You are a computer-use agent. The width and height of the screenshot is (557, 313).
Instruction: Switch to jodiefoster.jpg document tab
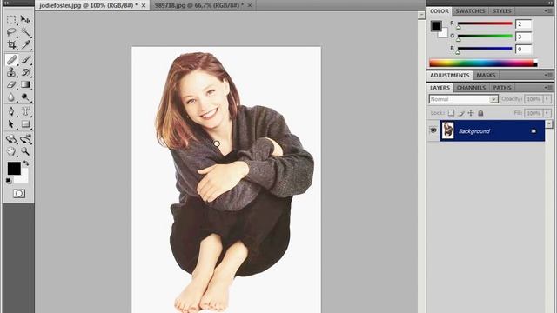[88, 5]
